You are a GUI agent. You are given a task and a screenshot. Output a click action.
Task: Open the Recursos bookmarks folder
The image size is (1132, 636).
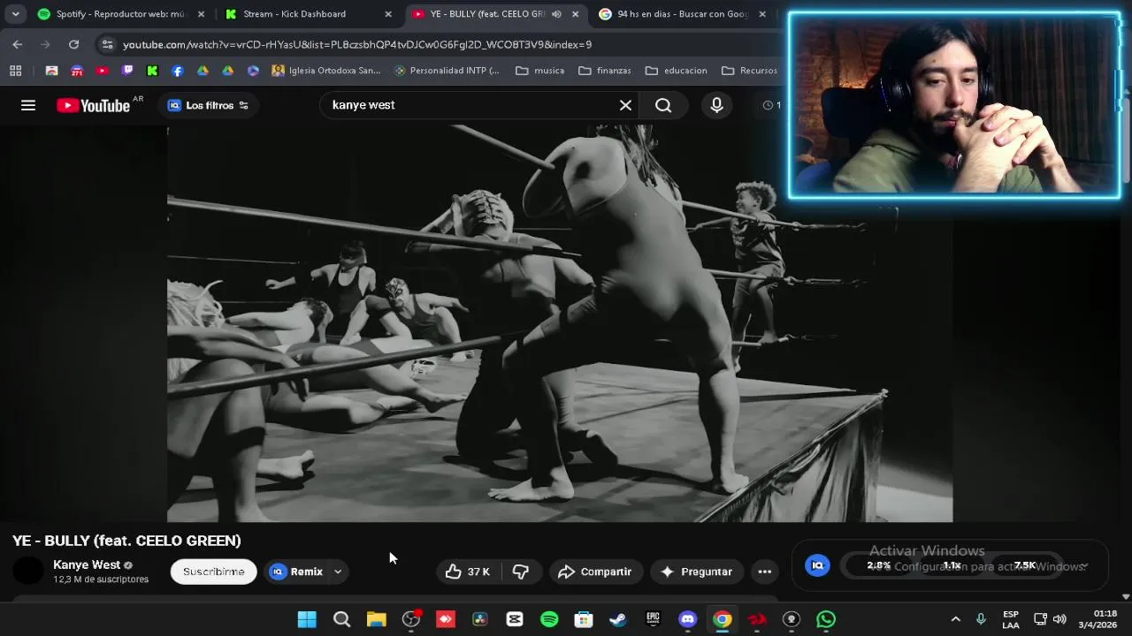[750, 71]
